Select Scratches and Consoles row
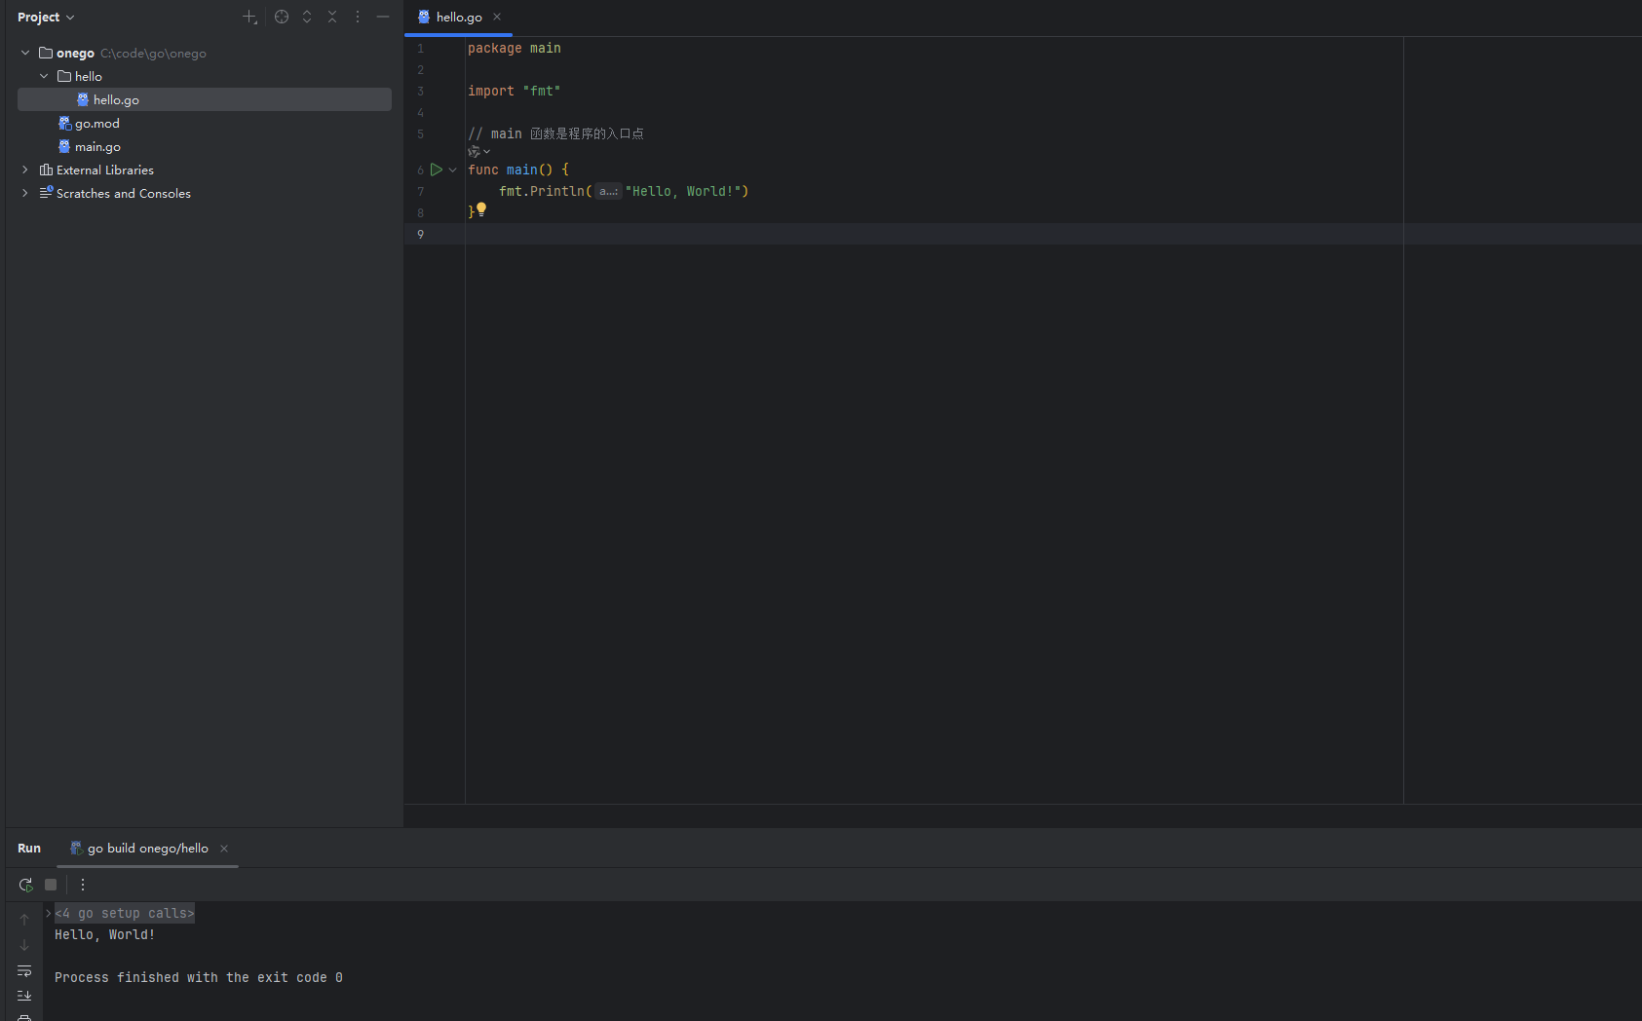Viewport: 1642px width, 1021px height. (205, 193)
